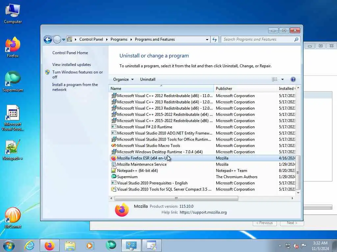The width and height of the screenshot is (337, 252).
Task: Open Action Center flag icon
Action: click(303, 246)
